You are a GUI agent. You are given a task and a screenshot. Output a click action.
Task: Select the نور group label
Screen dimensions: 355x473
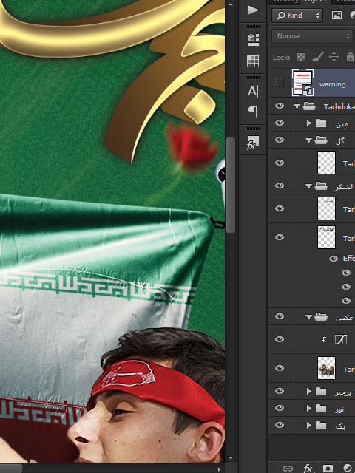click(339, 409)
